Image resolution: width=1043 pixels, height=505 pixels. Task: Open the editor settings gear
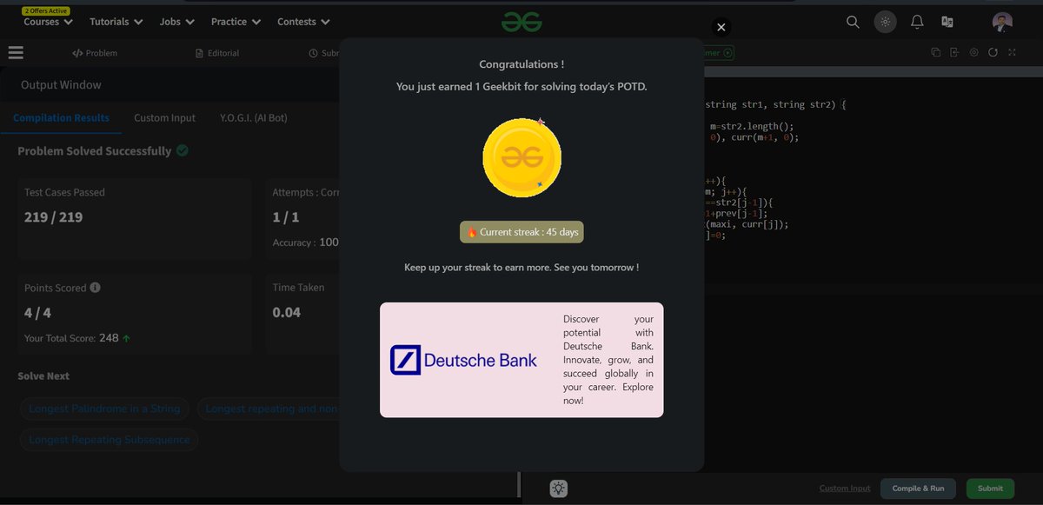[x=973, y=52]
